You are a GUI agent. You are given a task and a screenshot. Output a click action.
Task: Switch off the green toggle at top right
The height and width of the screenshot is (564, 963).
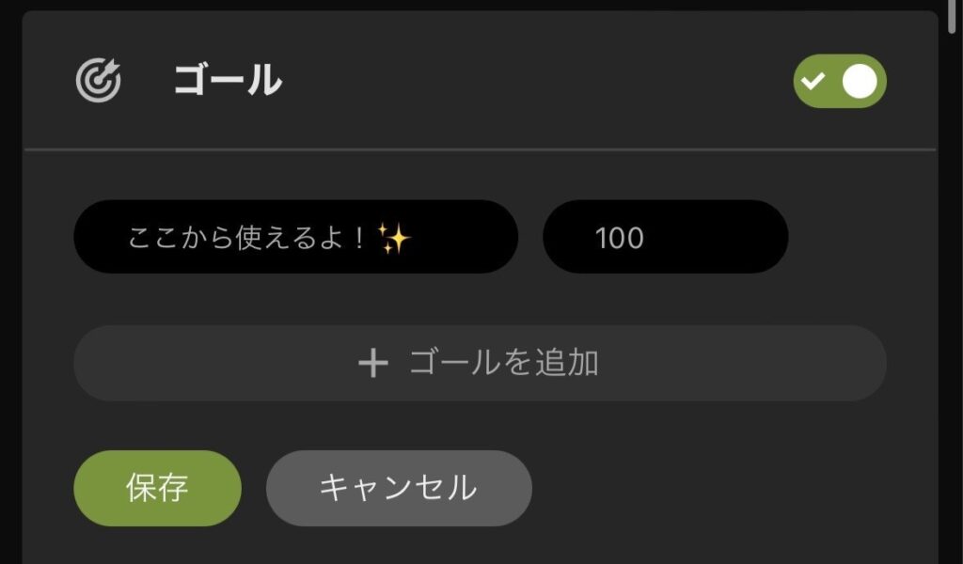[840, 83]
